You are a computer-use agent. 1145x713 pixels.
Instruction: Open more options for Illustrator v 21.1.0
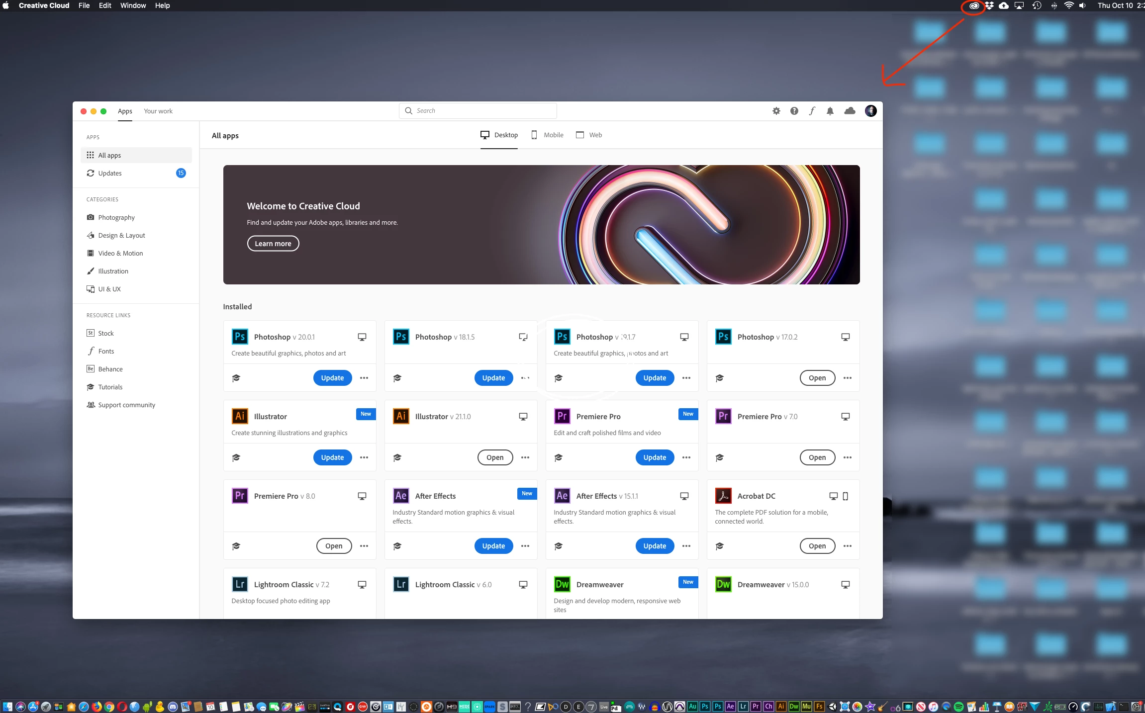point(525,457)
